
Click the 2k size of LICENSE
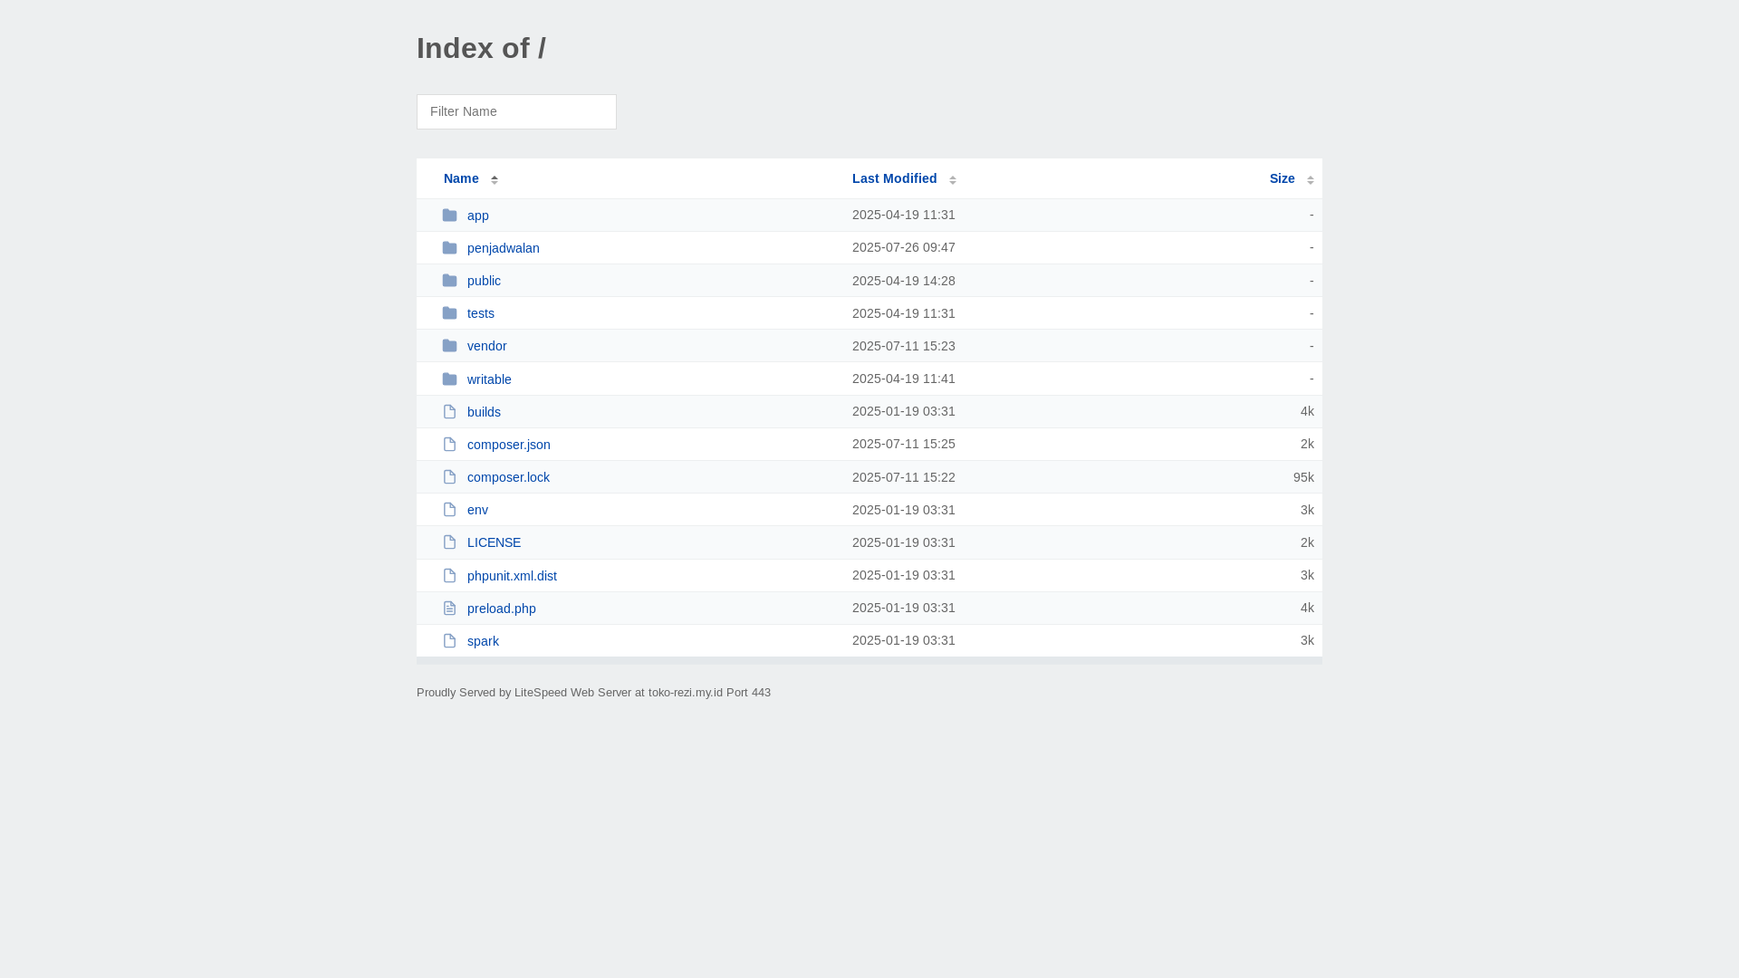[1307, 542]
